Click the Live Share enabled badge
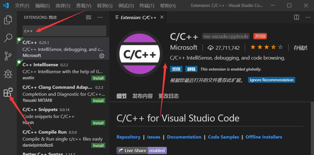 [x=142, y=151]
